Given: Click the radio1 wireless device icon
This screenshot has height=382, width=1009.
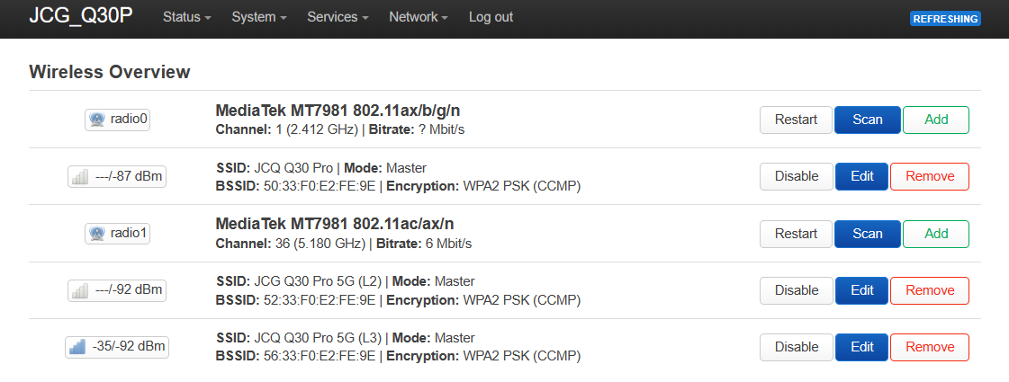Looking at the screenshot, I should coord(97,234).
